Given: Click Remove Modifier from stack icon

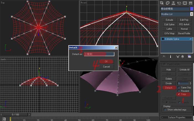Looking at the screenshot, I should (182, 57).
